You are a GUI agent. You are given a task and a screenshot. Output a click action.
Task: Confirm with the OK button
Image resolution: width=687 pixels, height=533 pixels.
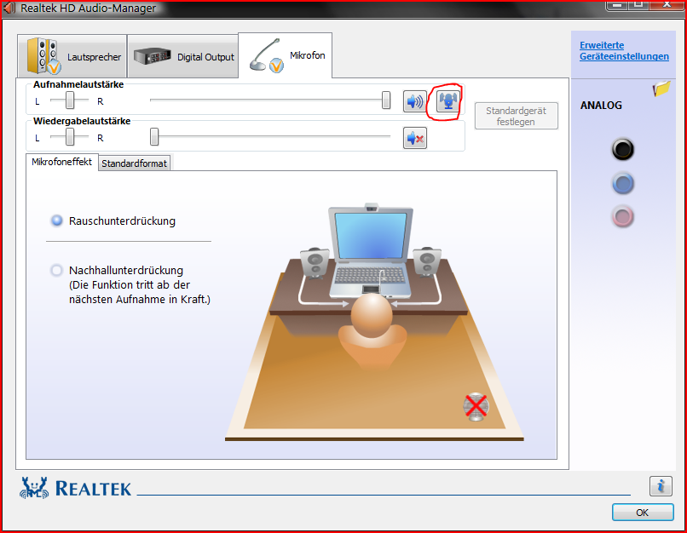coord(643,512)
